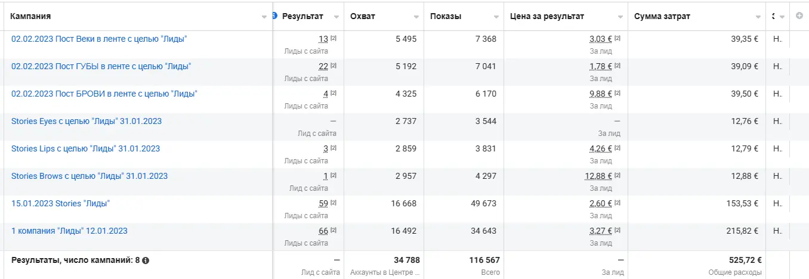The width and height of the screenshot is (809, 279).
Task: Open the Сумма затрат column dropdown arrow
Action: coord(758,17)
